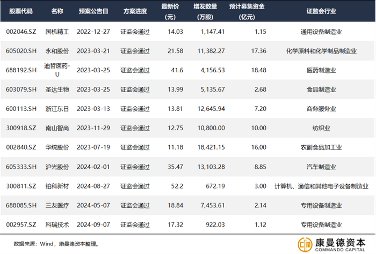Select stock code 300918.SZ
Screen dimensions: 376x254
(21, 128)
